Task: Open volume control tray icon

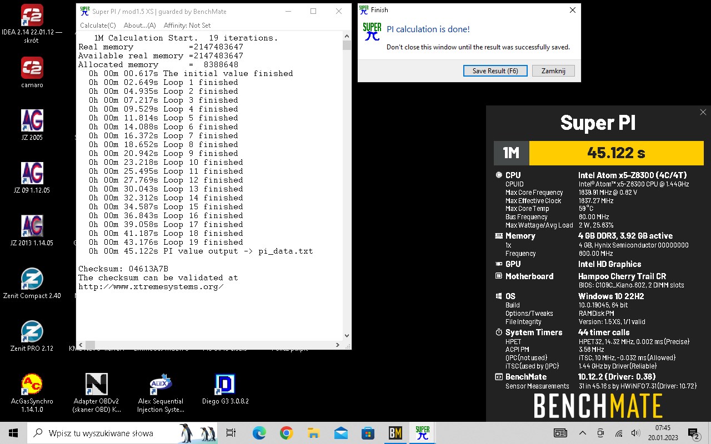Action: point(635,433)
